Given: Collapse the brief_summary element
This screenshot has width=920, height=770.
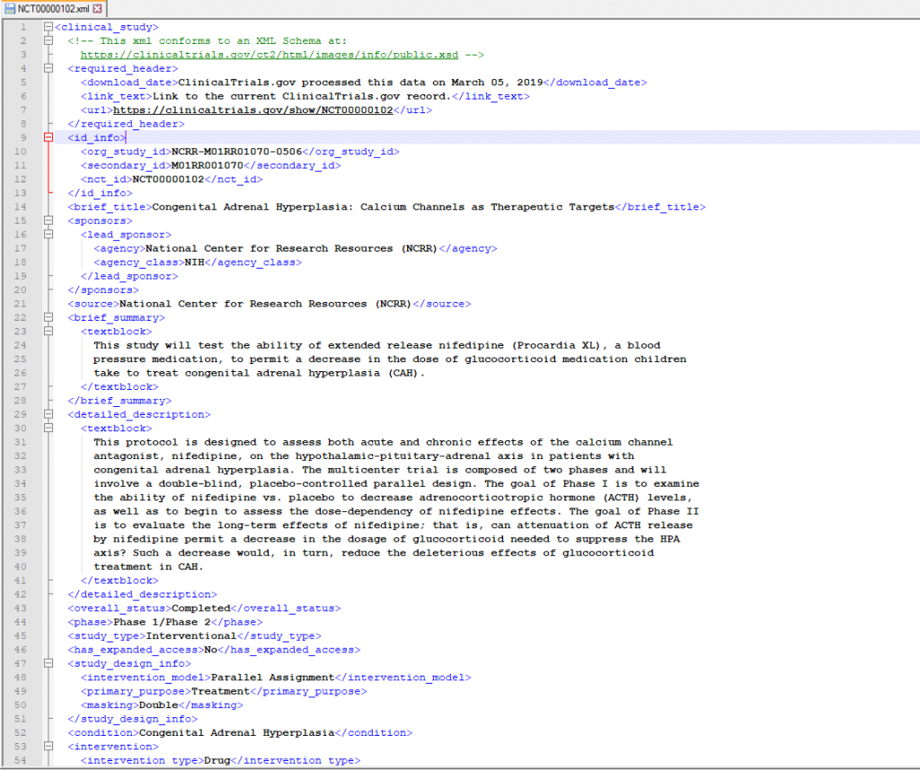Looking at the screenshot, I should point(48,317).
